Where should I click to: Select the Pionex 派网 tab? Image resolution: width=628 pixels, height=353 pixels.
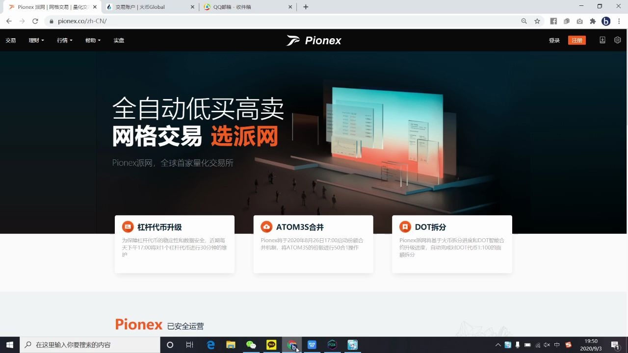point(52,7)
